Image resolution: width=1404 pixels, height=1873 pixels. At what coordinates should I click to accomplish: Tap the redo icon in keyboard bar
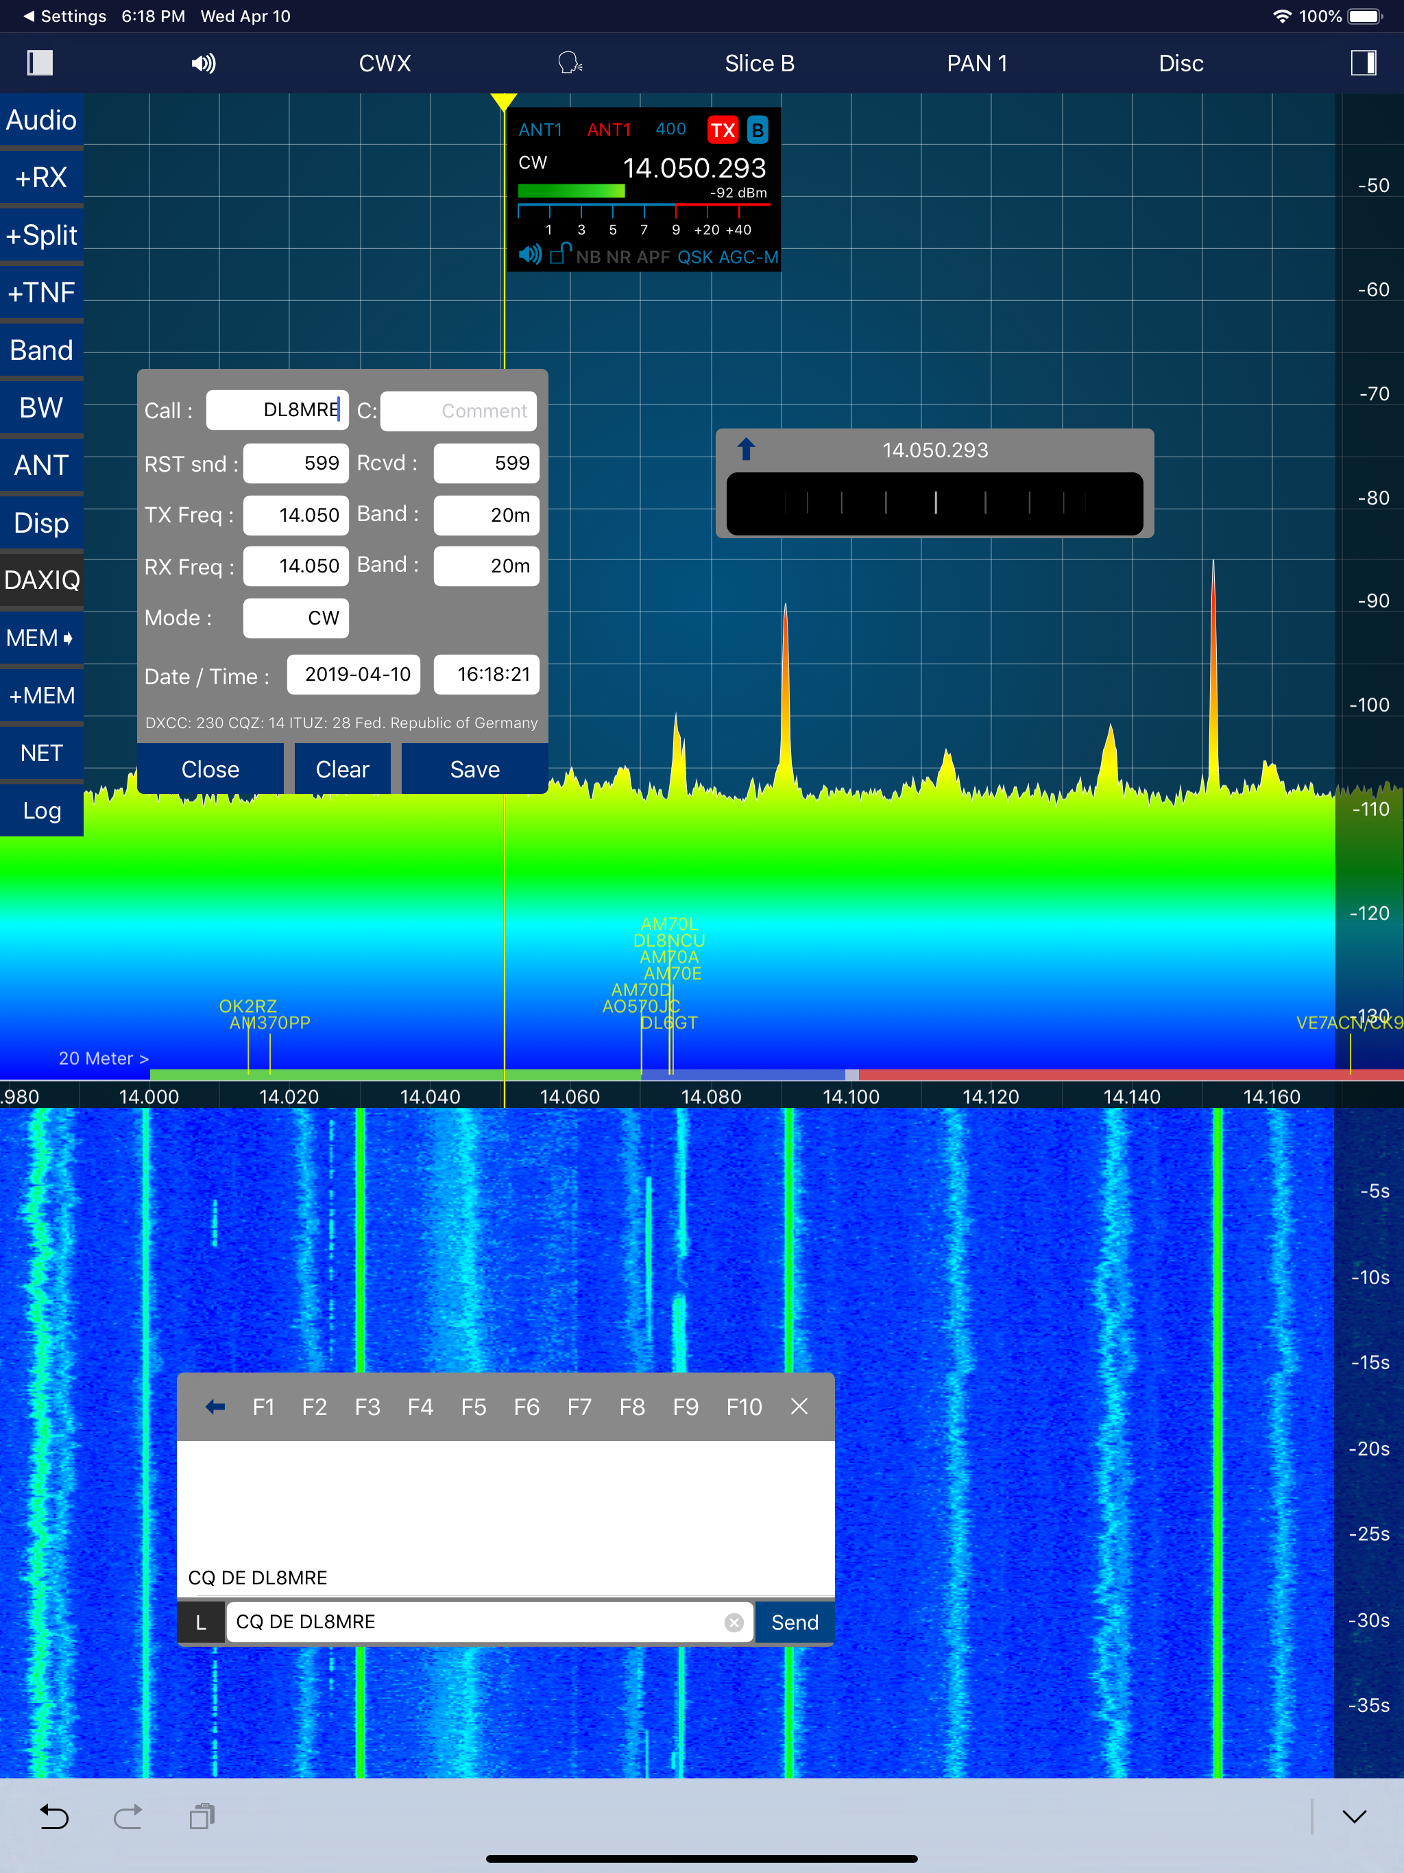click(x=128, y=1816)
